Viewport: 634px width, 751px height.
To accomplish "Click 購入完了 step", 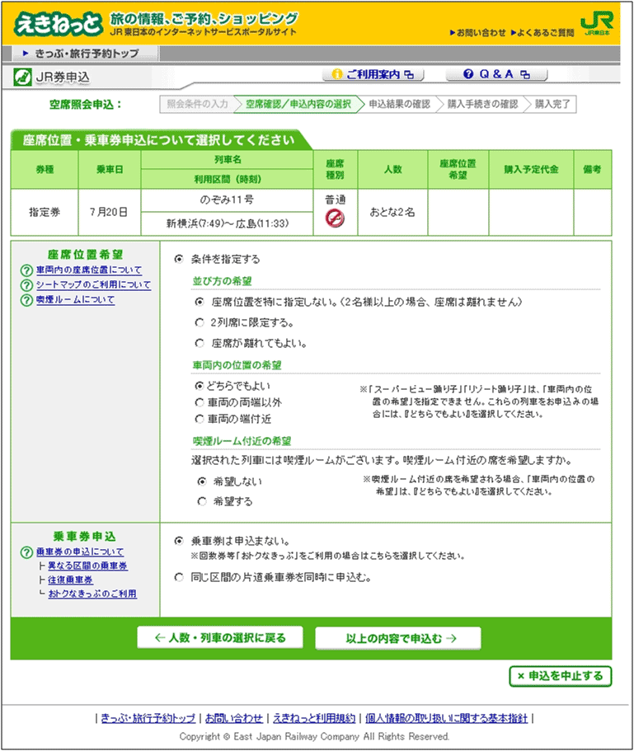I will pyautogui.click(x=552, y=104).
